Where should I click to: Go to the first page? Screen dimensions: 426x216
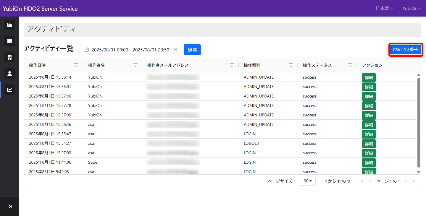362,181
